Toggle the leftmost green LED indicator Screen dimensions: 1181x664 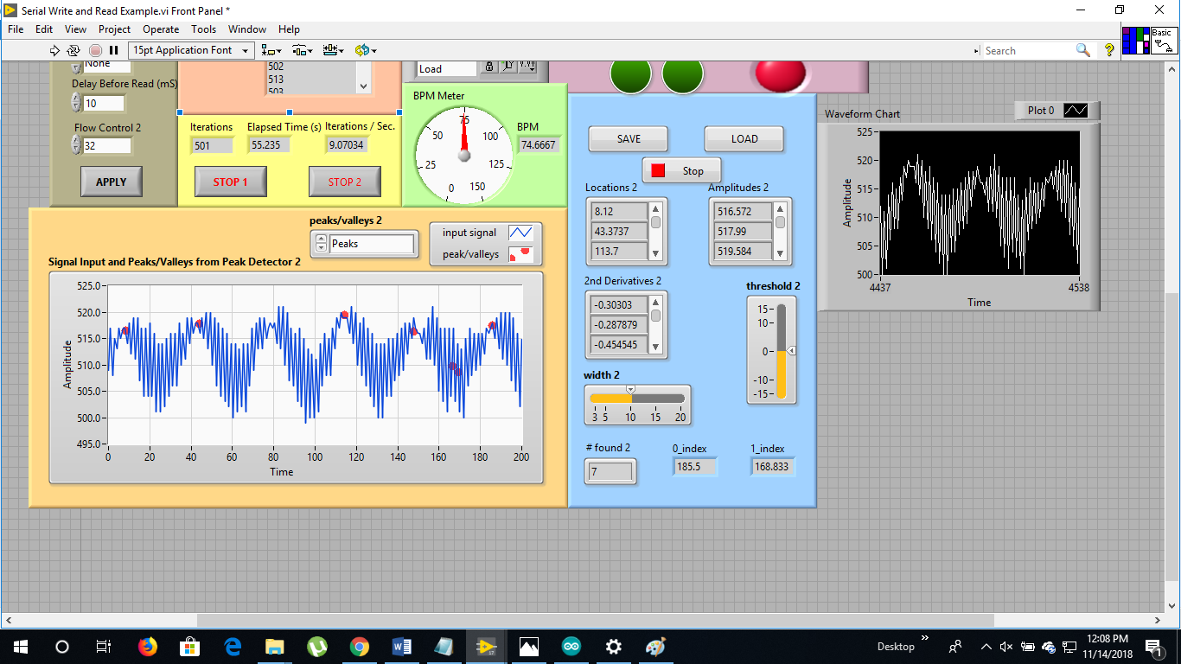coord(630,75)
